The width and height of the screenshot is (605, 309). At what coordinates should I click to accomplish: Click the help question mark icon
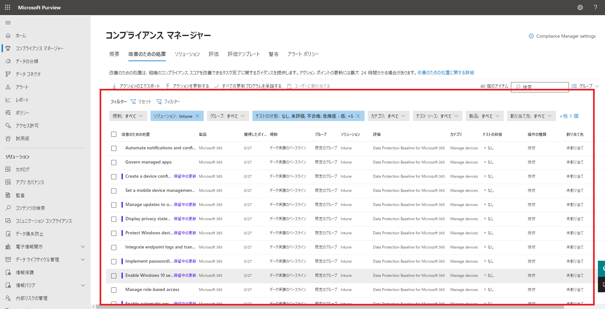click(x=595, y=7)
